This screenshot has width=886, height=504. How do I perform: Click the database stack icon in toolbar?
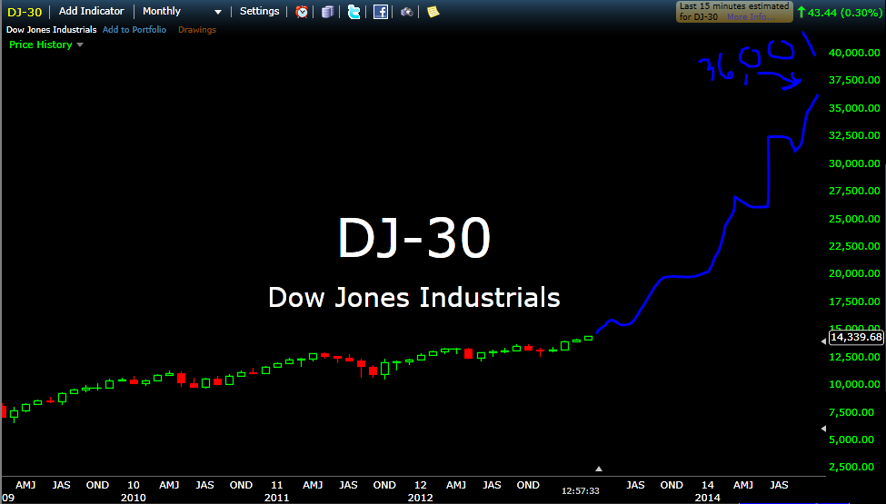(x=328, y=11)
